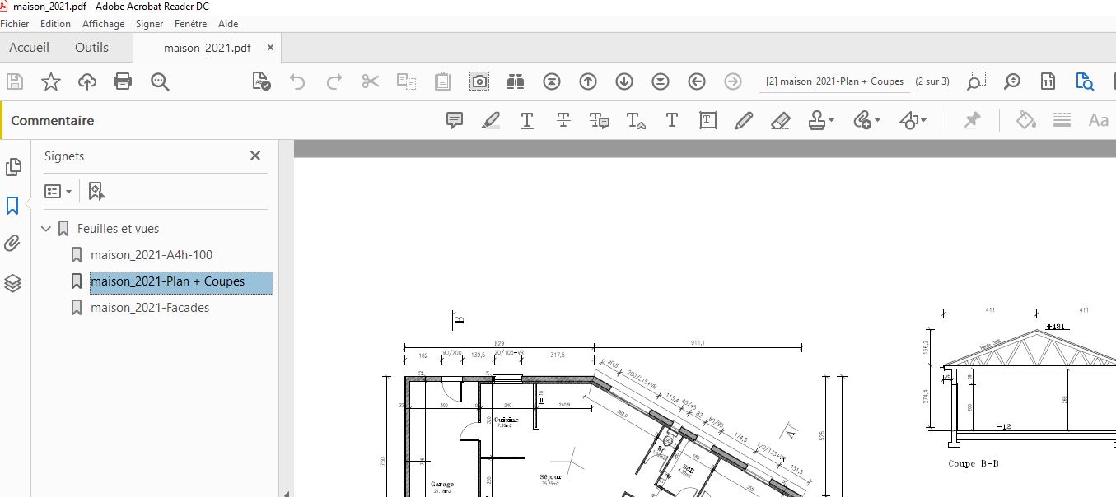Viewport: 1116px width, 497px height.
Task: Select the Eraser tool
Action: pos(781,121)
